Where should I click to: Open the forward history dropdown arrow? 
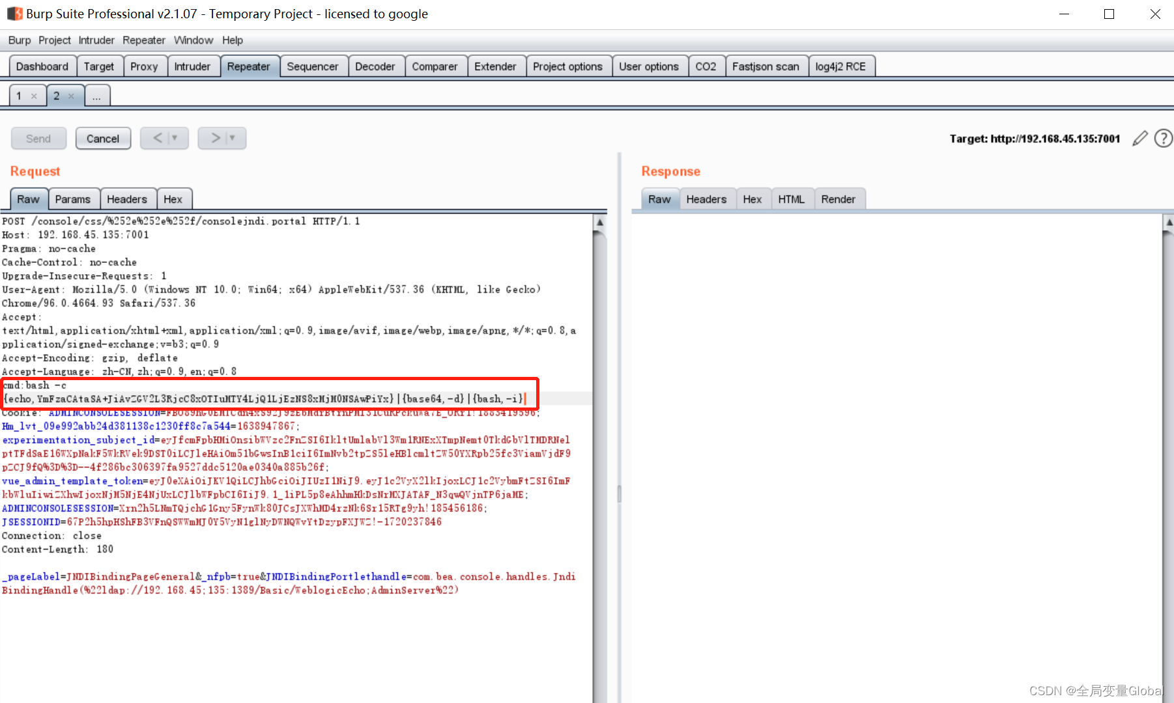click(x=233, y=138)
